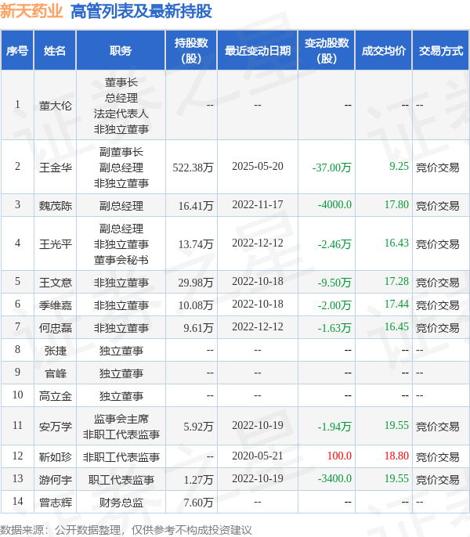Click the -1.94万 change value
This screenshot has height=537, width=470.
334,427
